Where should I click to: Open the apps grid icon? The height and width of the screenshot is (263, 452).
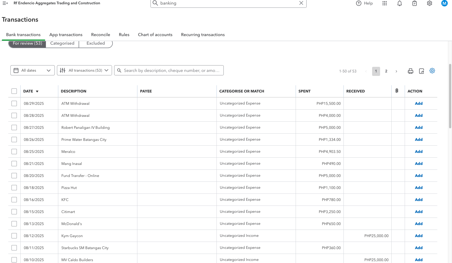tap(385, 3)
